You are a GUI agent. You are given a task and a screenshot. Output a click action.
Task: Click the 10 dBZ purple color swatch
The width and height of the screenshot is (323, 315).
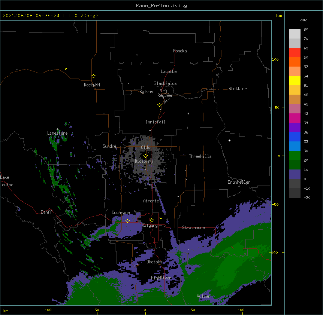tap(295, 174)
